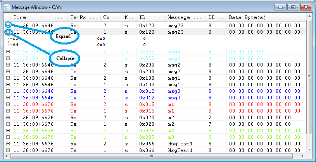Expand the green m3 Rx row
This screenshot has height=162, width=316.
point(8,131)
